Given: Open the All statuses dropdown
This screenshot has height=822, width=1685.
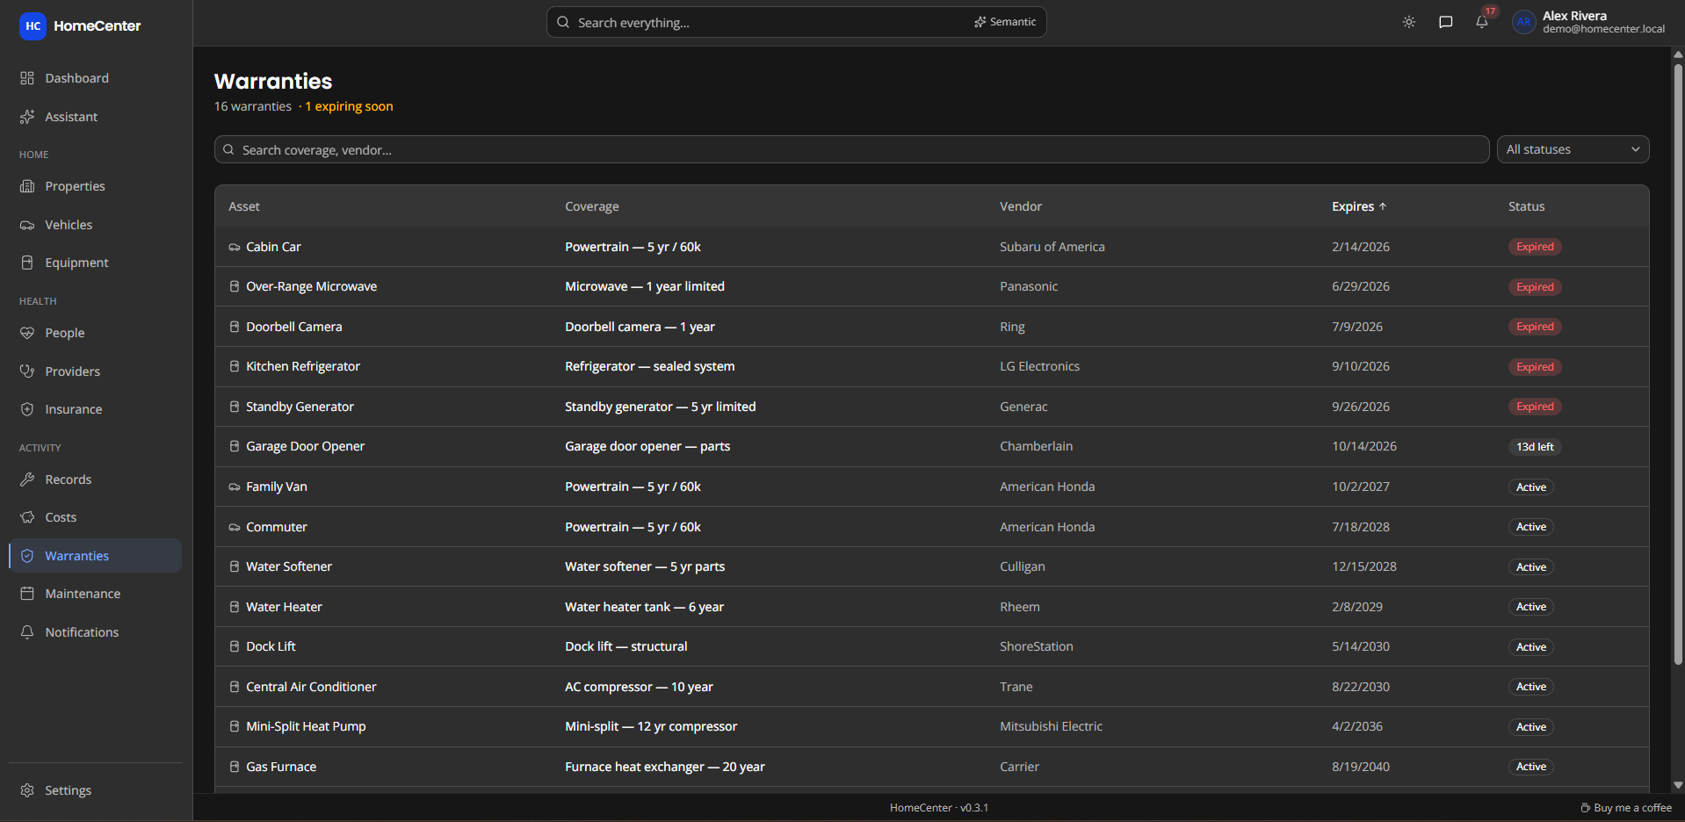Looking at the screenshot, I should (x=1573, y=149).
